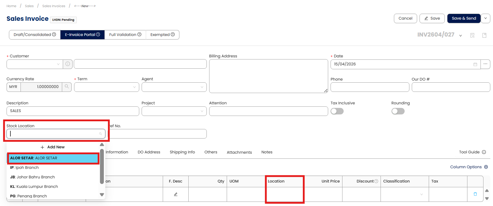493x206 pixels.
Task: Choose ALOR SETAR from stock location list
Action: pos(53,158)
